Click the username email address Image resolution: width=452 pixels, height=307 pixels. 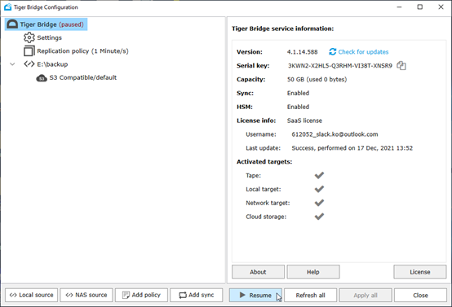(335, 134)
